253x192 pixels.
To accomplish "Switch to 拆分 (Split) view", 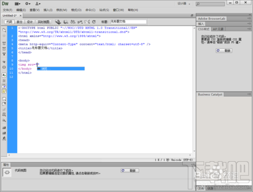I will pyautogui.click(x=19, y=22).
